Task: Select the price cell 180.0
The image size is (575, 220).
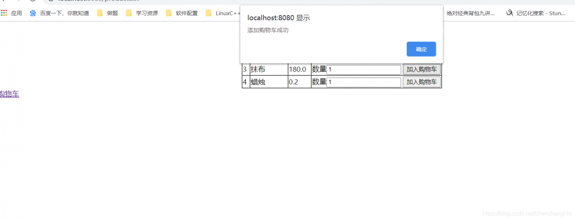Action: (x=299, y=69)
